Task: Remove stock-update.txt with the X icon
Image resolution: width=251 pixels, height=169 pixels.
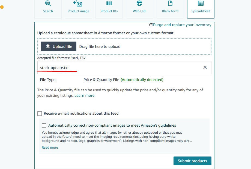Action: click(x=205, y=67)
